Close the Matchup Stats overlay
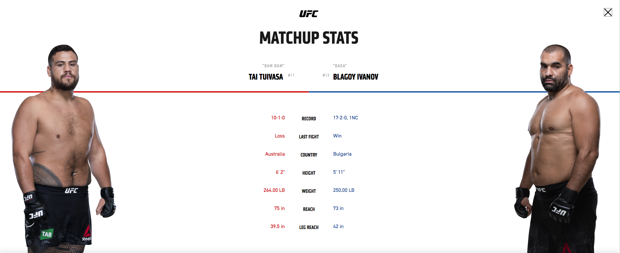 click(x=608, y=12)
